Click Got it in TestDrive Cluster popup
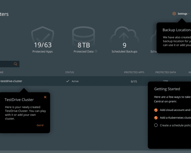Screen dimensions: 191x153 40,125
